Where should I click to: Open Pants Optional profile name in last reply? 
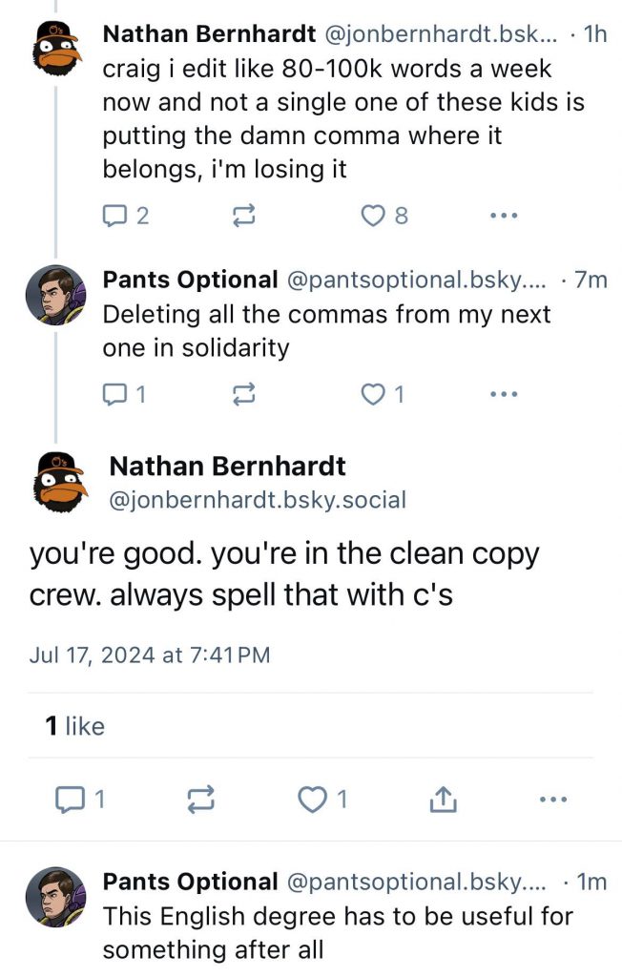tap(190, 883)
